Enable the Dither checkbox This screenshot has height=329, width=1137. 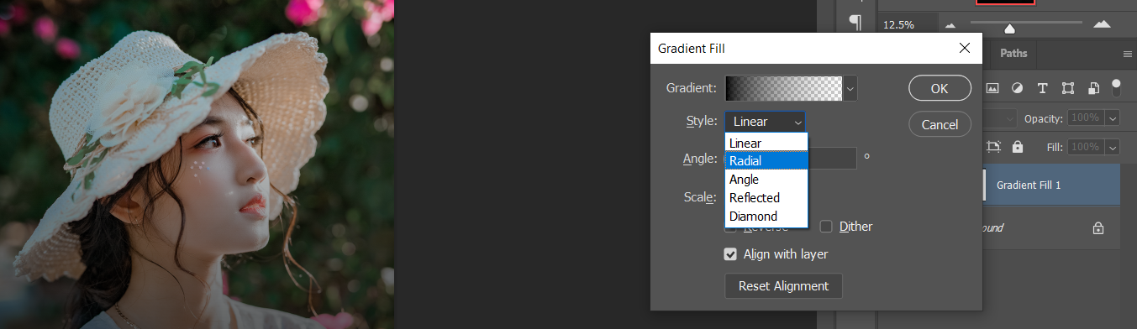pos(826,227)
